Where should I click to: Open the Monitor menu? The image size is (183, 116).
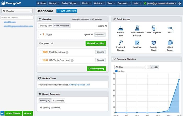[x=86, y=3]
